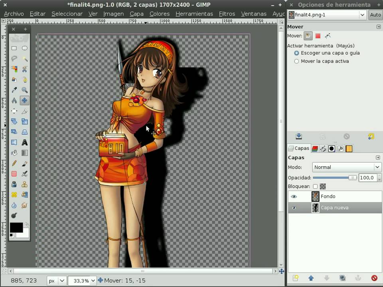The height and width of the screenshot is (287, 383).
Task: Select the Smudge tool
Action: click(24, 205)
